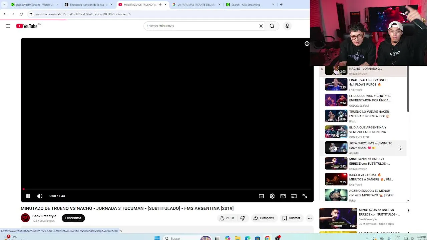Click the 0:00 / 1:43 time display
This screenshot has width=427, height=240.
tap(57, 196)
